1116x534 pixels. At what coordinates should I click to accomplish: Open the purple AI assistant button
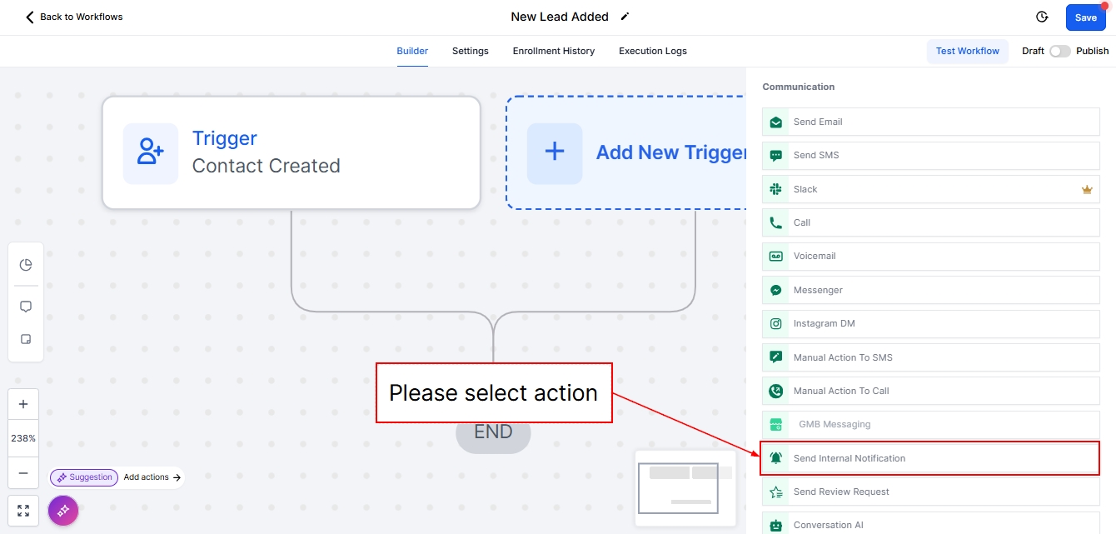[x=63, y=510]
